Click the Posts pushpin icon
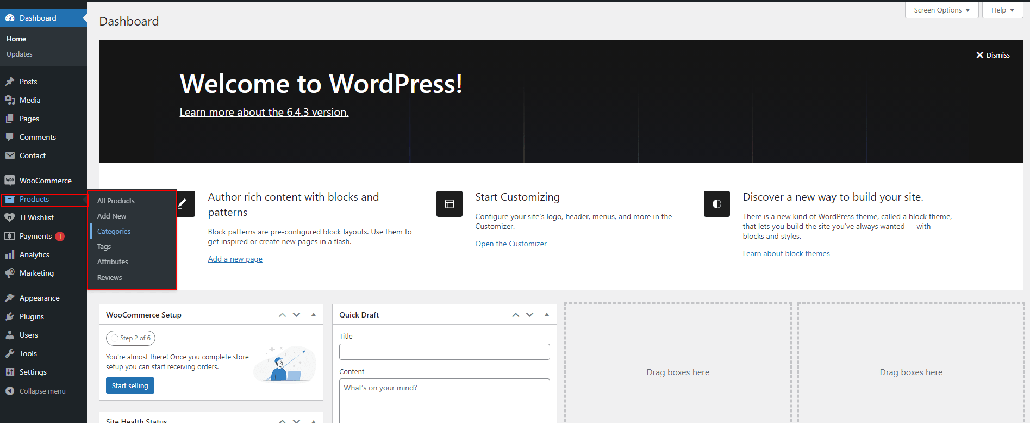The height and width of the screenshot is (423, 1030). coord(10,82)
